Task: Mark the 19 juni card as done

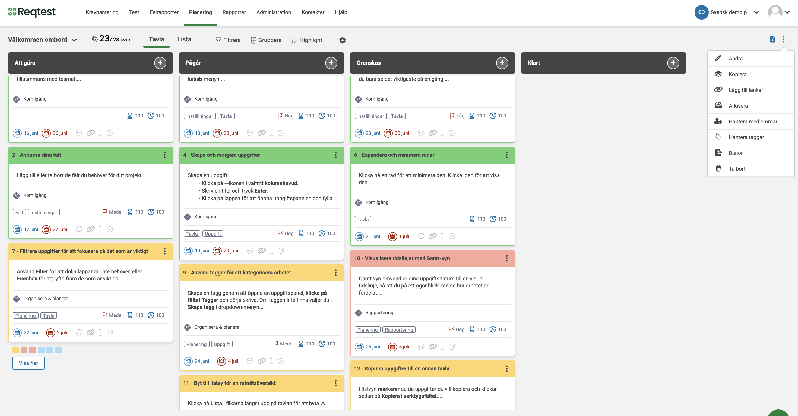Action: click(x=281, y=251)
